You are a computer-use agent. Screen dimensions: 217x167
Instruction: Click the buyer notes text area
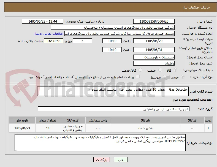tap(100, 143)
